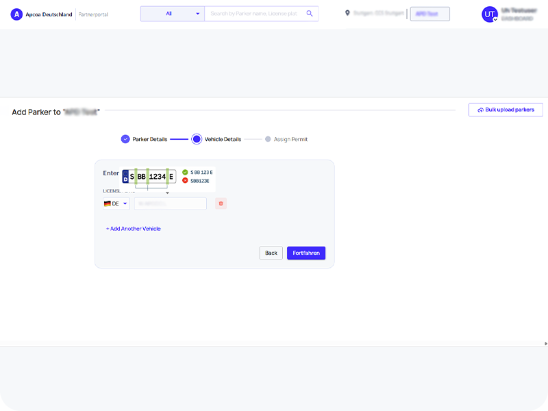The height and width of the screenshot is (411, 548).
Task: Click the location pin icon
Action: pos(347,14)
